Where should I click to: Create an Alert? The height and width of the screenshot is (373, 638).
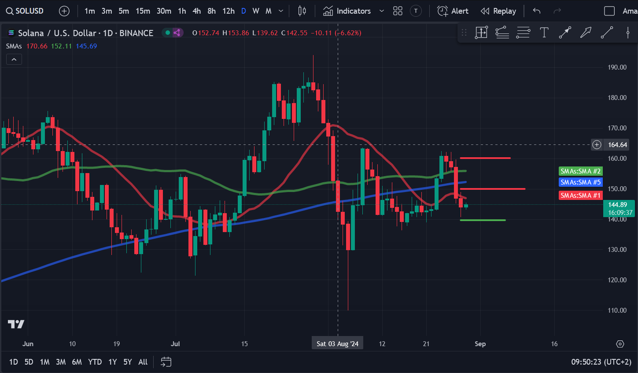coord(453,11)
